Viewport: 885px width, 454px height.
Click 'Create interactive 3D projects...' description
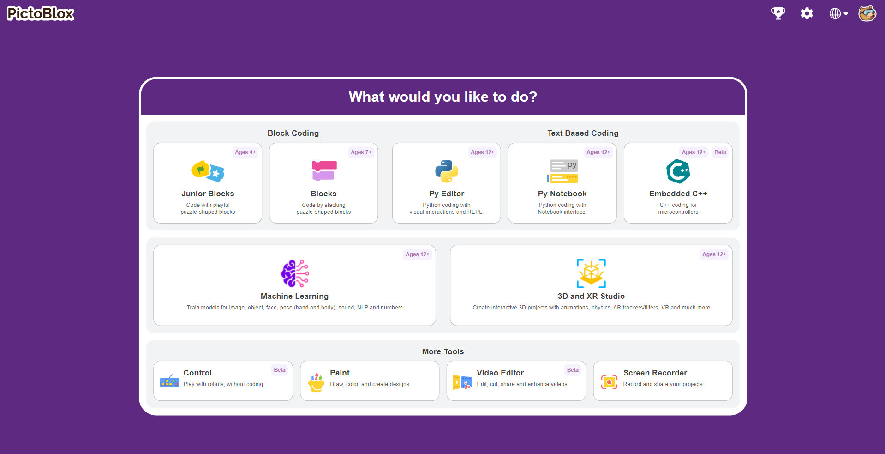pos(591,308)
